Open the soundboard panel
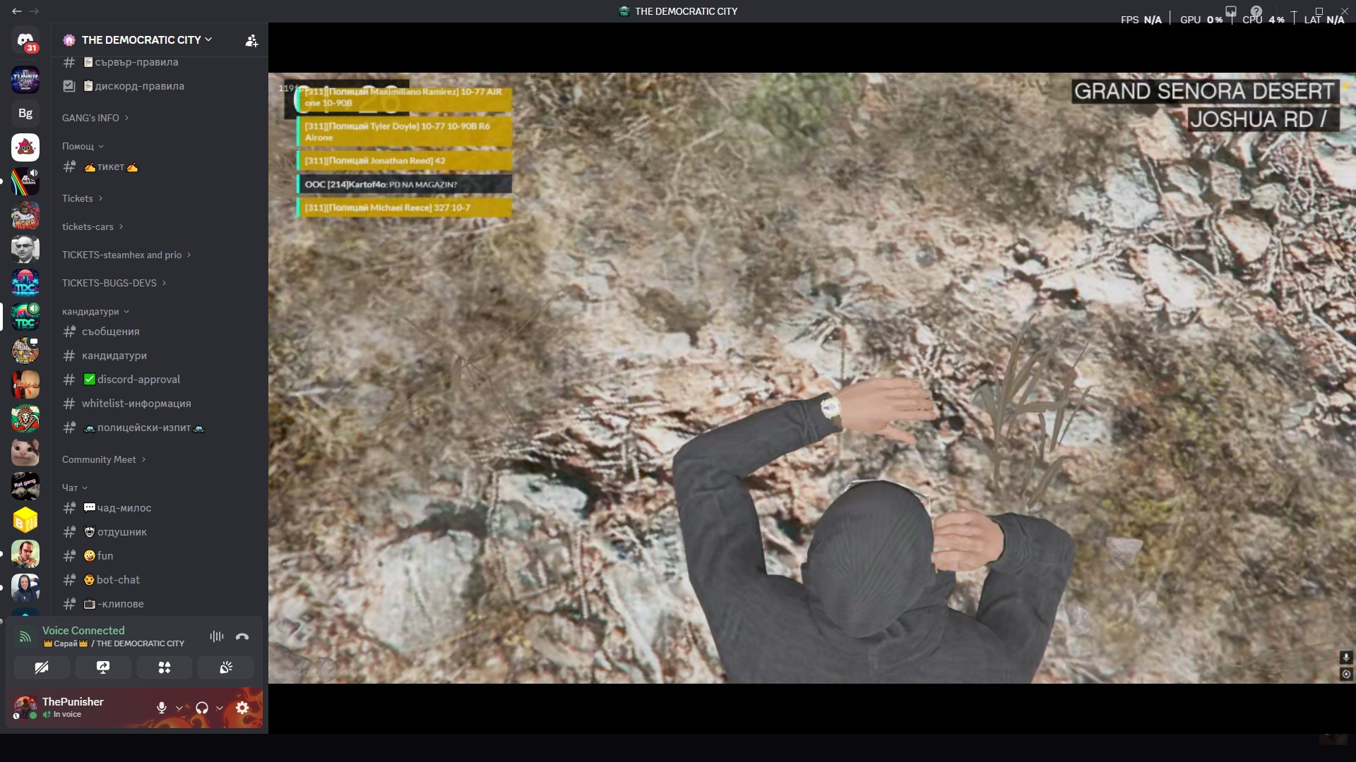This screenshot has width=1356, height=762. [x=226, y=667]
